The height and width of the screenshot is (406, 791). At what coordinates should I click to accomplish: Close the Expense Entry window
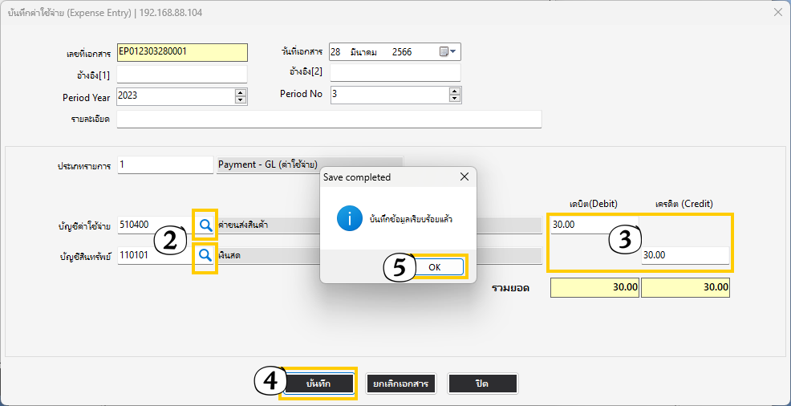[777, 12]
